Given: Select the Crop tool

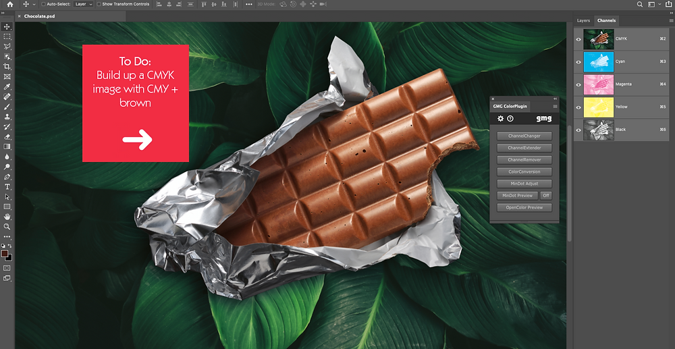Looking at the screenshot, I should (x=7, y=67).
